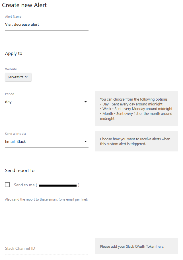The image size is (183, 260).
Task: Click the Slack Channel ID field
Action: point(47,249)
